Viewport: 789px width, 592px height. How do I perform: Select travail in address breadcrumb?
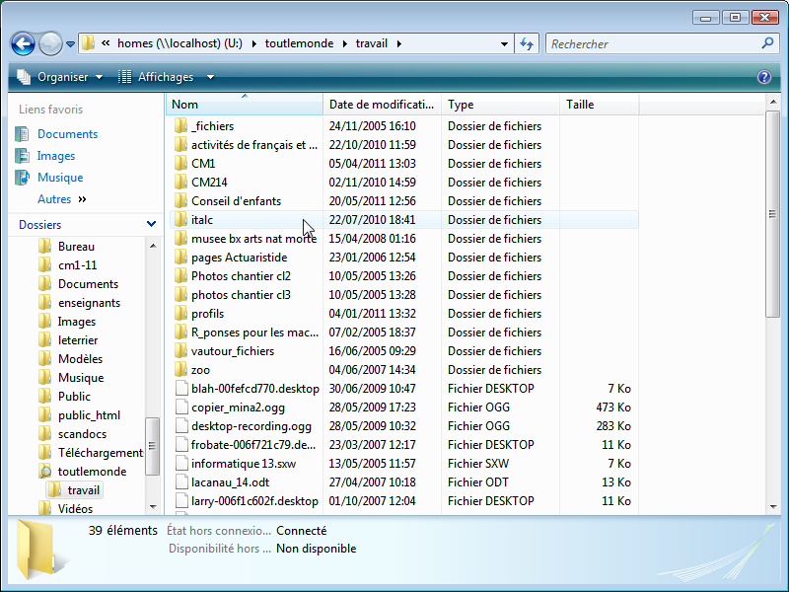(x=372, y=43)
